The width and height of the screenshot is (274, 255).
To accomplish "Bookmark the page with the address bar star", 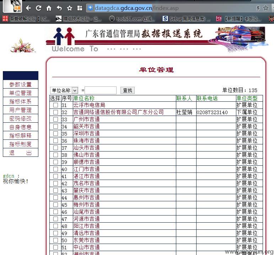I will [x=266, y=8].
